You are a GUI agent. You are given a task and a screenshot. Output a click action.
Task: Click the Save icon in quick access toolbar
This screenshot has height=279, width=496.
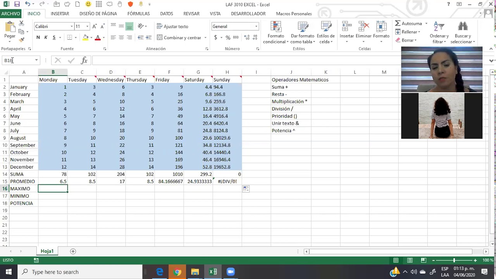click(17, 4)
